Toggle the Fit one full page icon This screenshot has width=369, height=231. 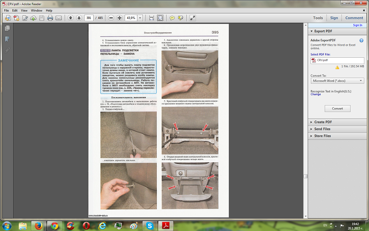(x=160, y=18)
